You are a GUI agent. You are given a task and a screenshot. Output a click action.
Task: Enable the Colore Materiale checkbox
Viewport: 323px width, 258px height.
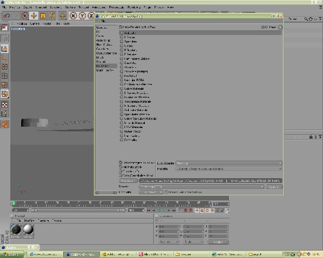click(x=121, y=88)
